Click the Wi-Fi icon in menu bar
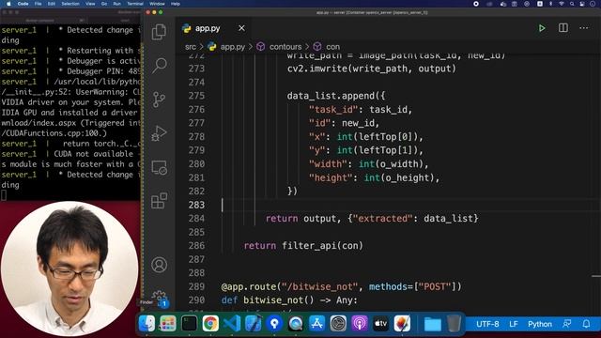601x338 pixels. 561,4
